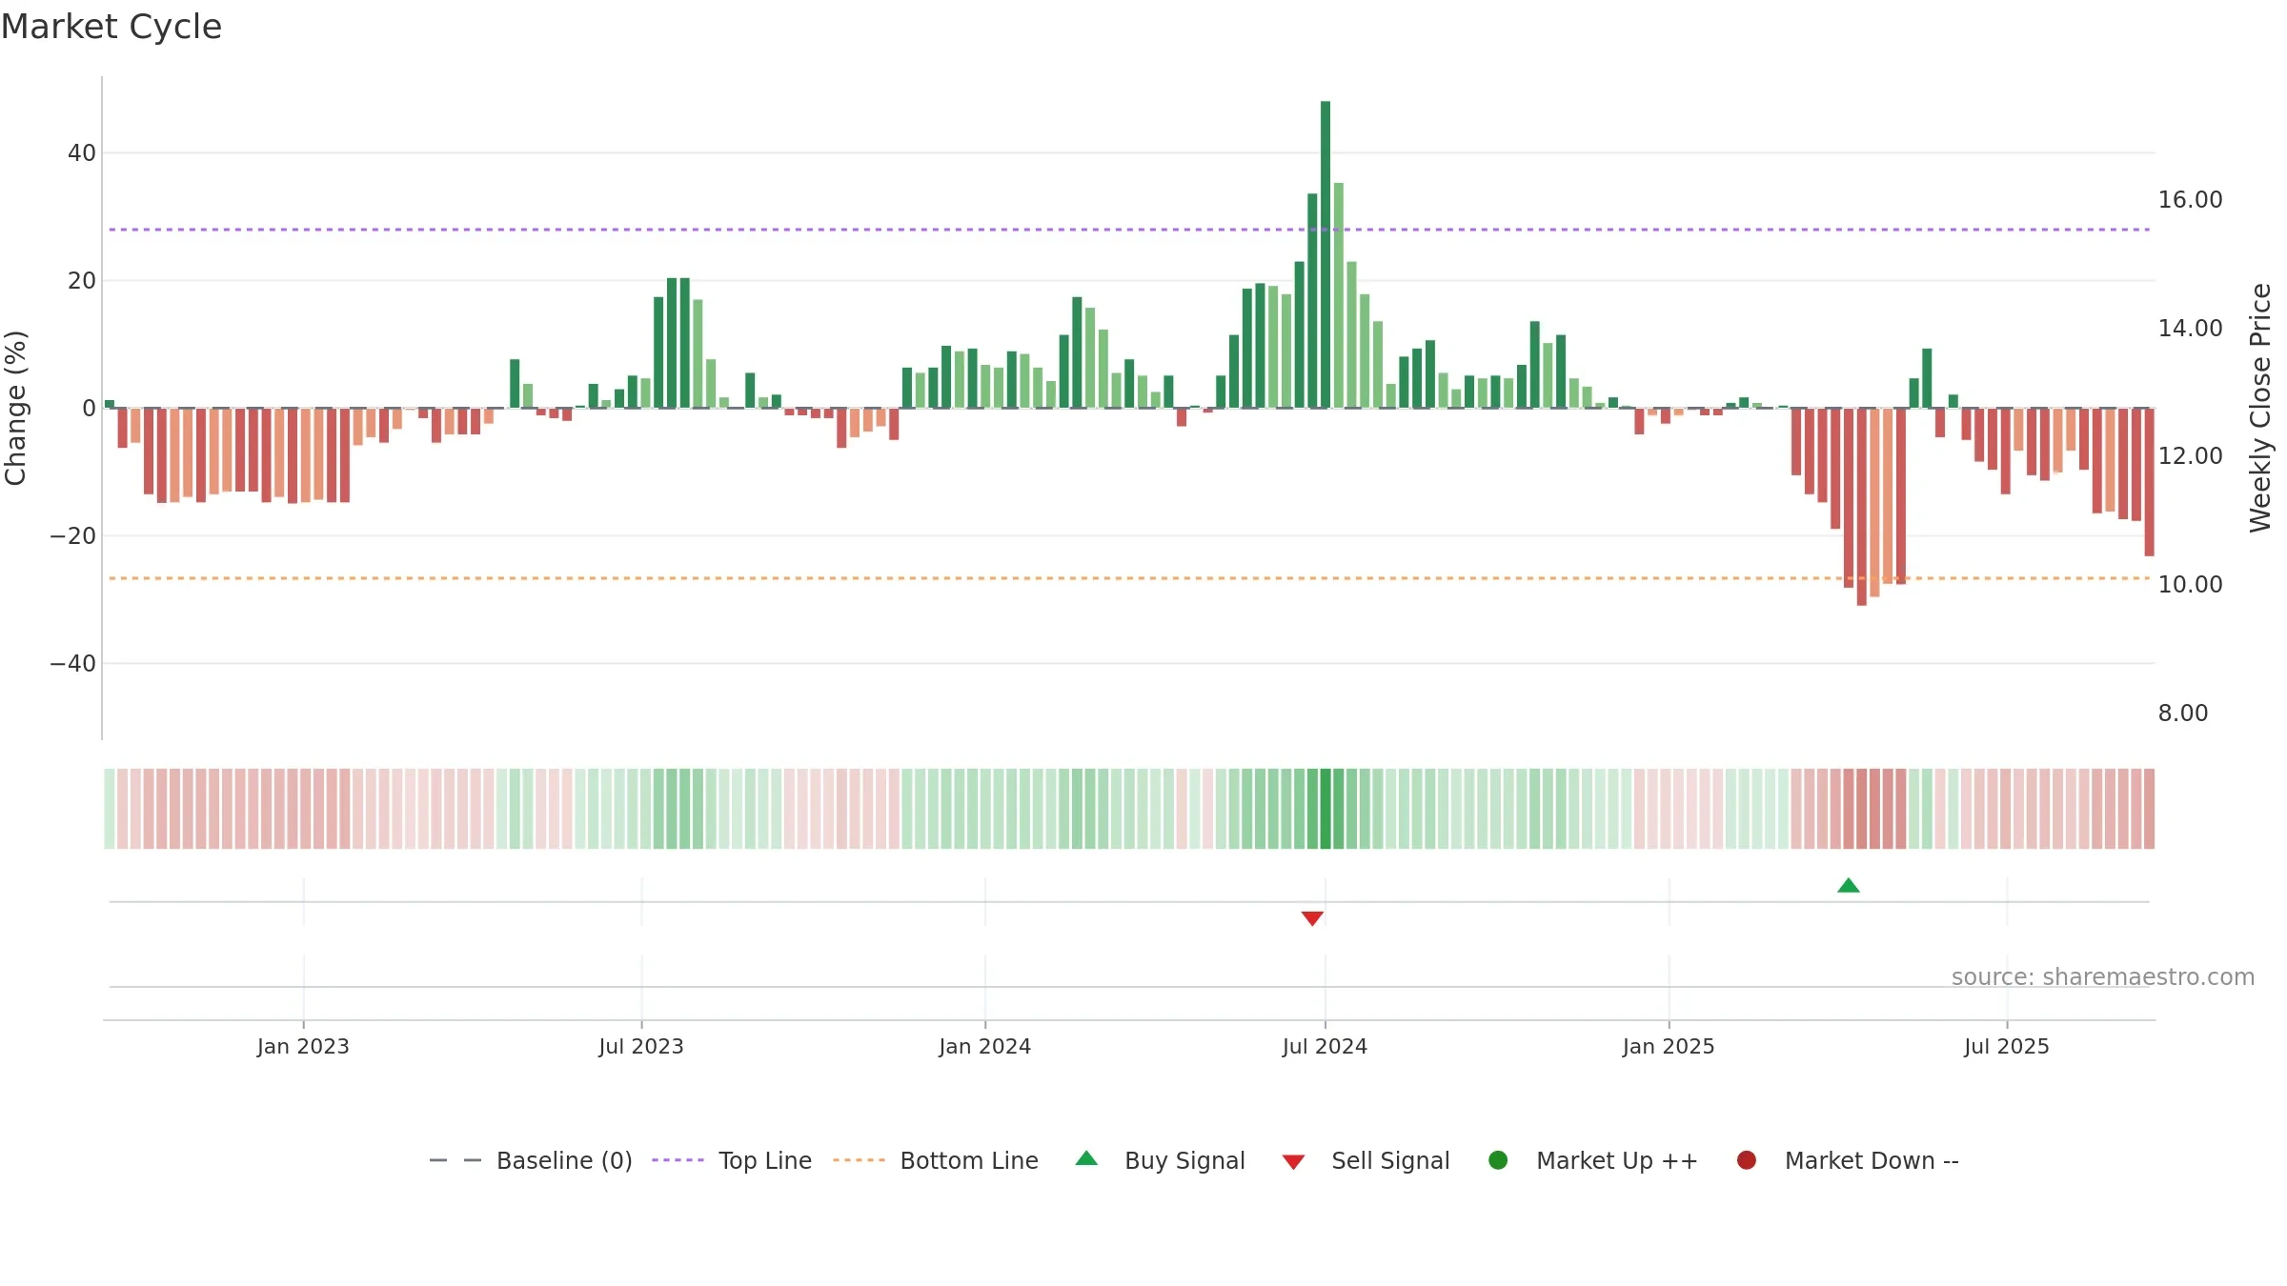Click the dark red Market Down circle icon in legend
This screenshot has height=1286, width=2287.
coord(1747,1160)
